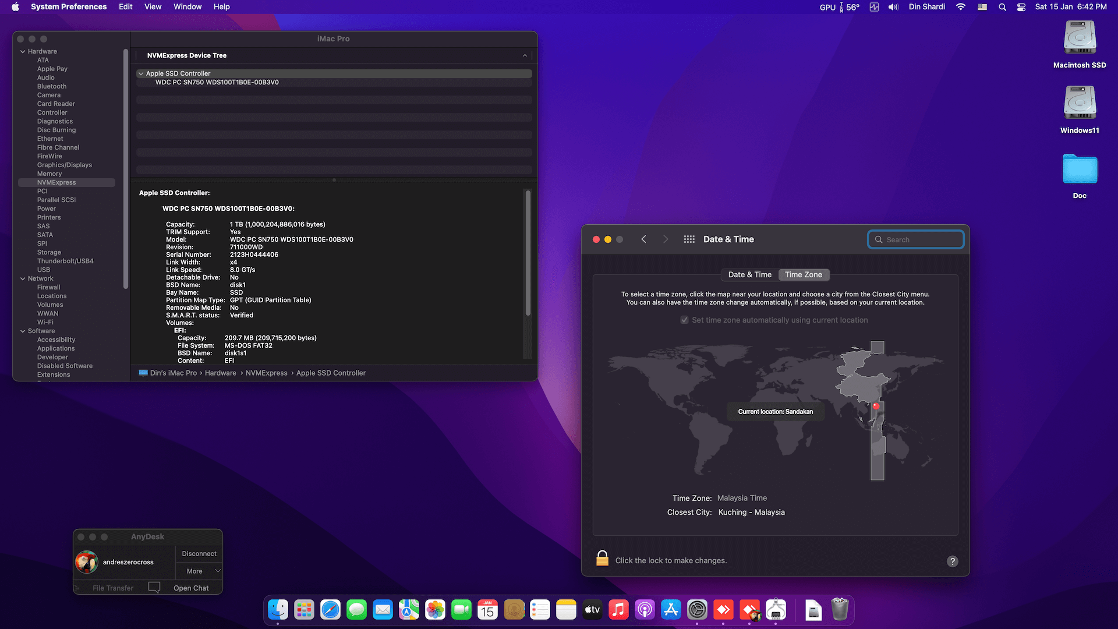Open the Mail app in the Dock
The width and height of the screenshot is (1118, 629).
pyautogui.click(x=383, y=610)
